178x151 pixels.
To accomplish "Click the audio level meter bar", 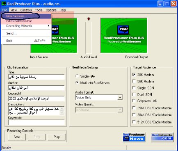I will (89, 38).
